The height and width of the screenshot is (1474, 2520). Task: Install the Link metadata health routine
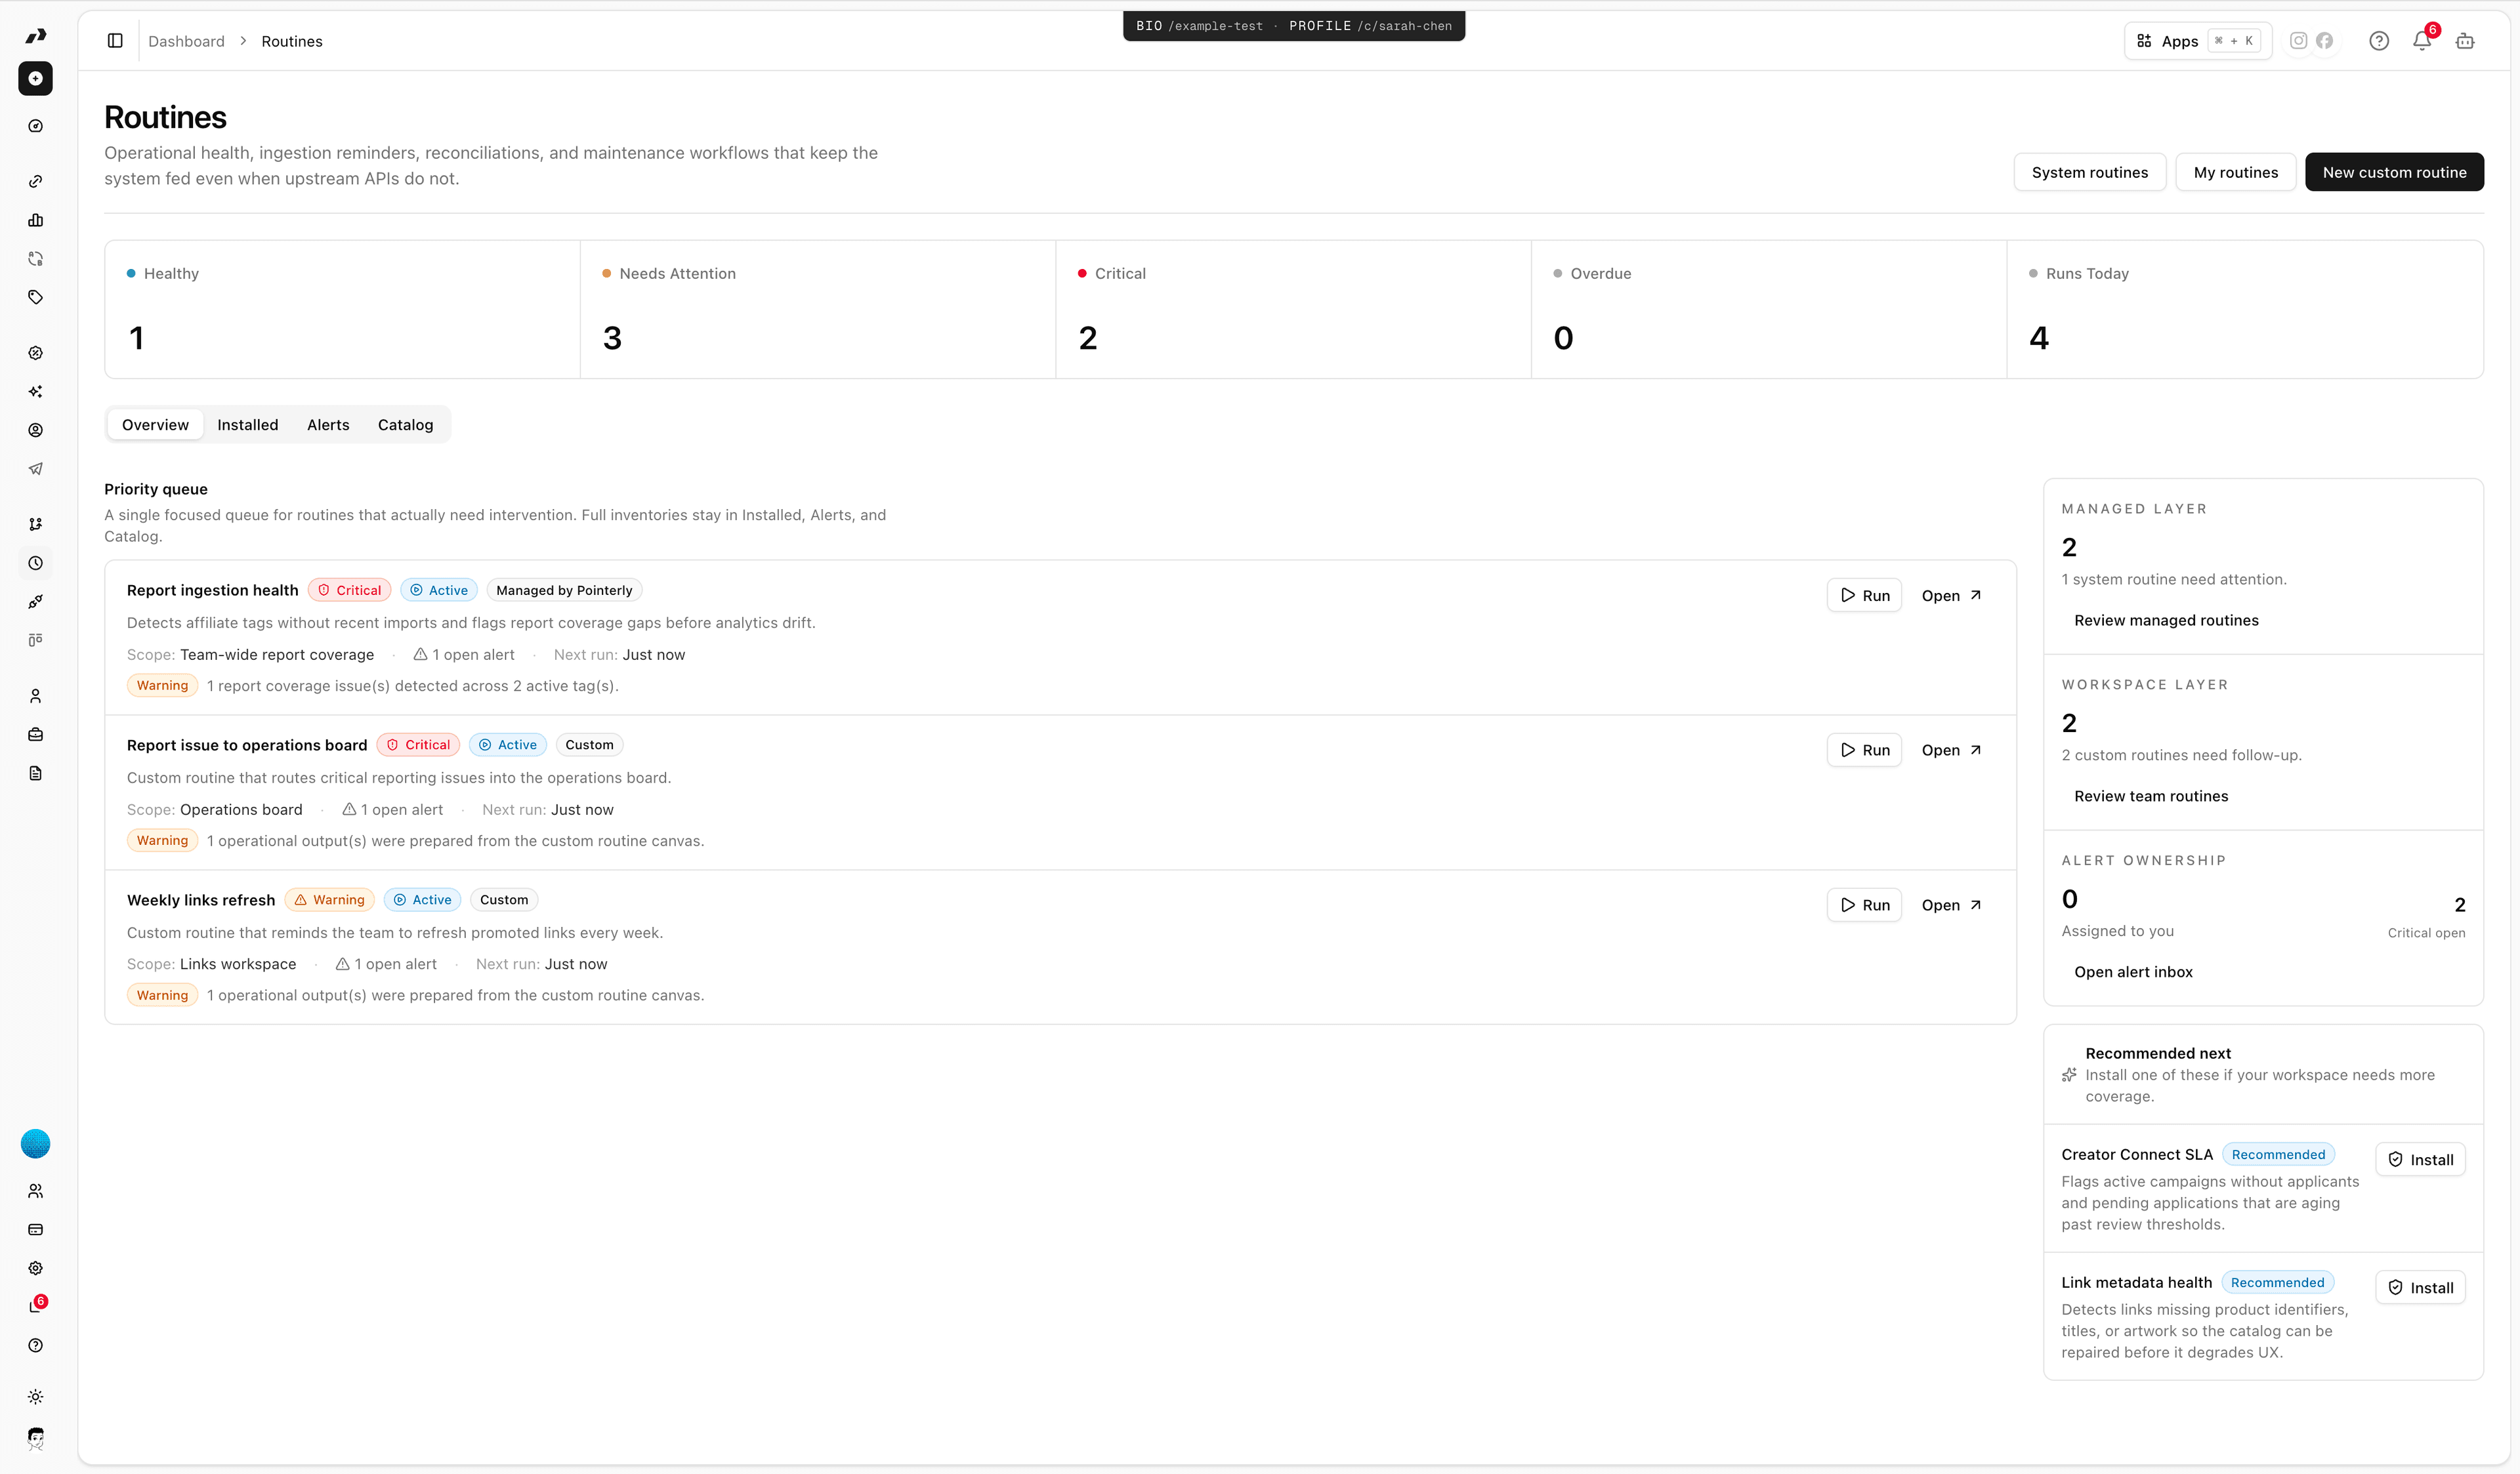(x=2420, y=1288)
